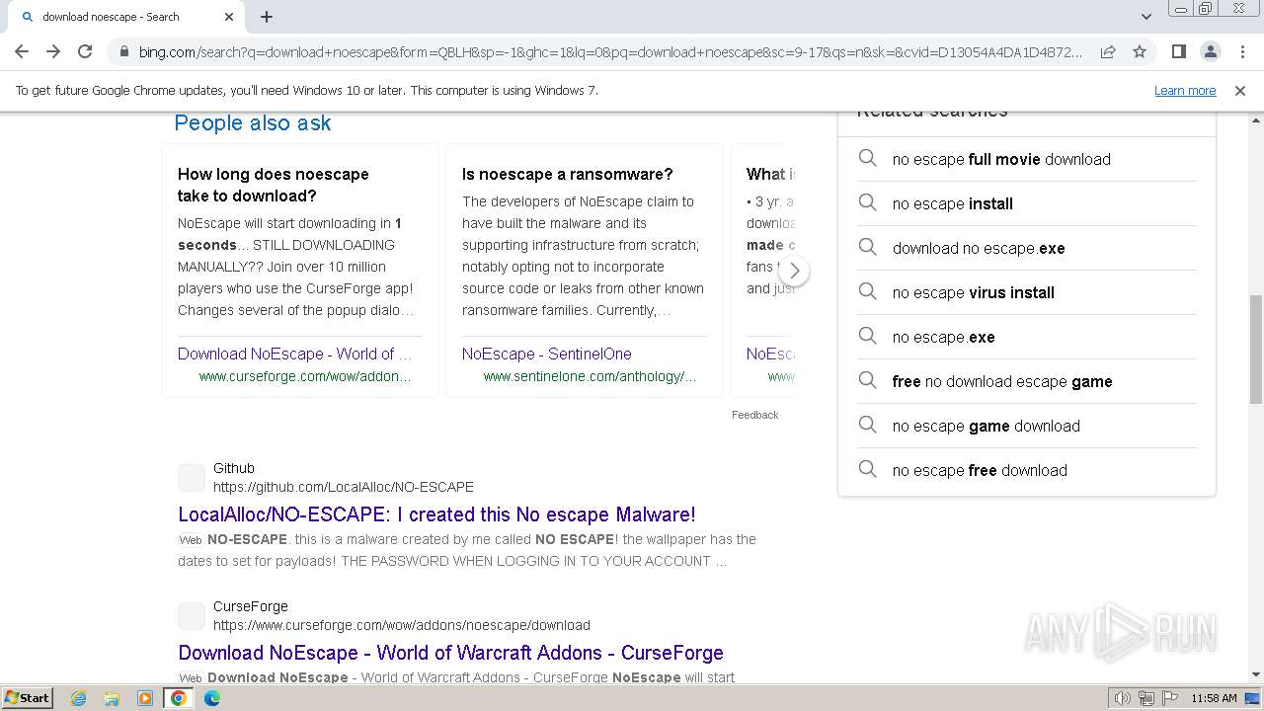Search related 'no escape game download'
Image resolution: width=1264 pixels, height=711 pixels.
pos(1027,426)
